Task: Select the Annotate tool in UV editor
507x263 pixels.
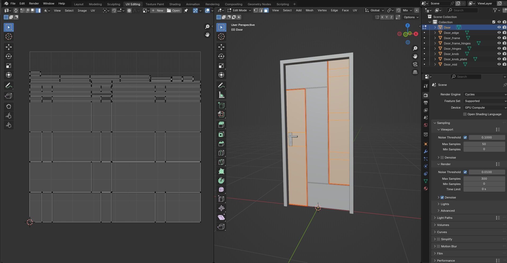Action: click(9, 86)
